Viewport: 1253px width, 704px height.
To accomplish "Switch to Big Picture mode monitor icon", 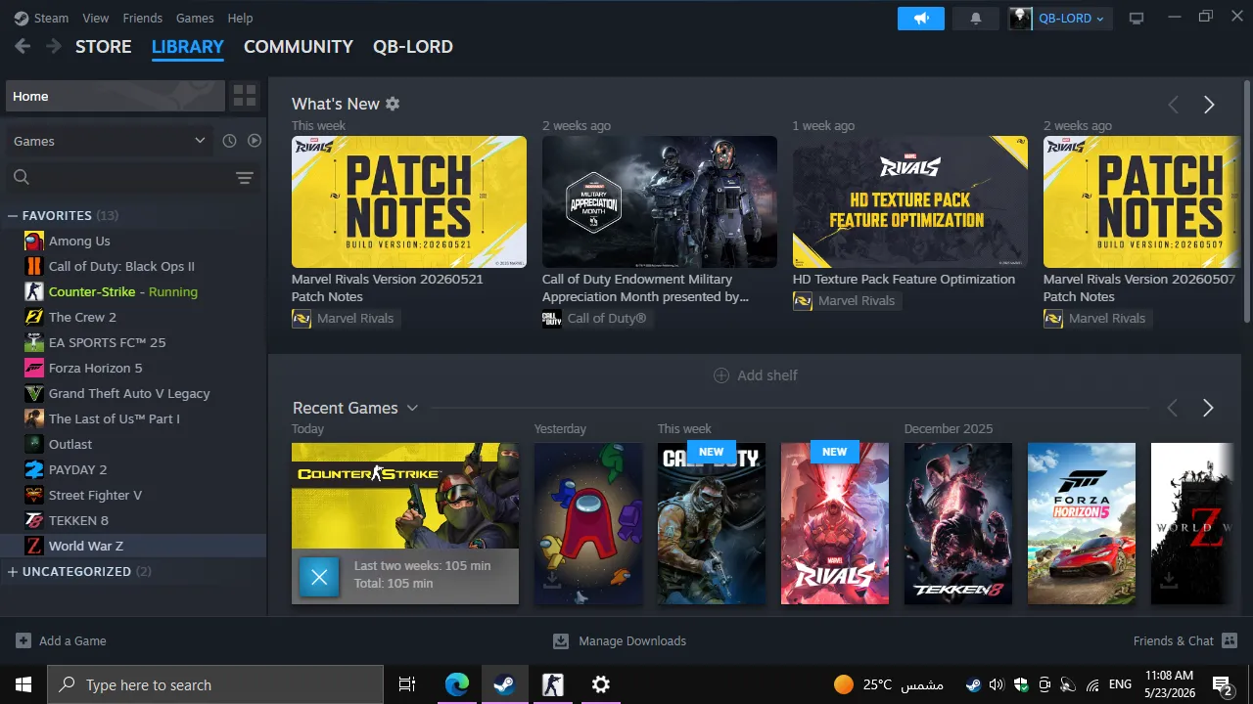I will [x=1137, y=19].
